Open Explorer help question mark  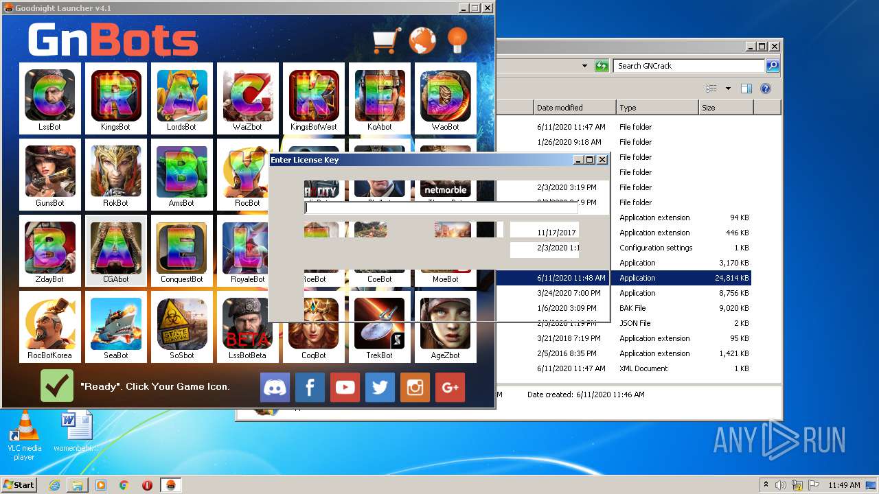[766, 89]
